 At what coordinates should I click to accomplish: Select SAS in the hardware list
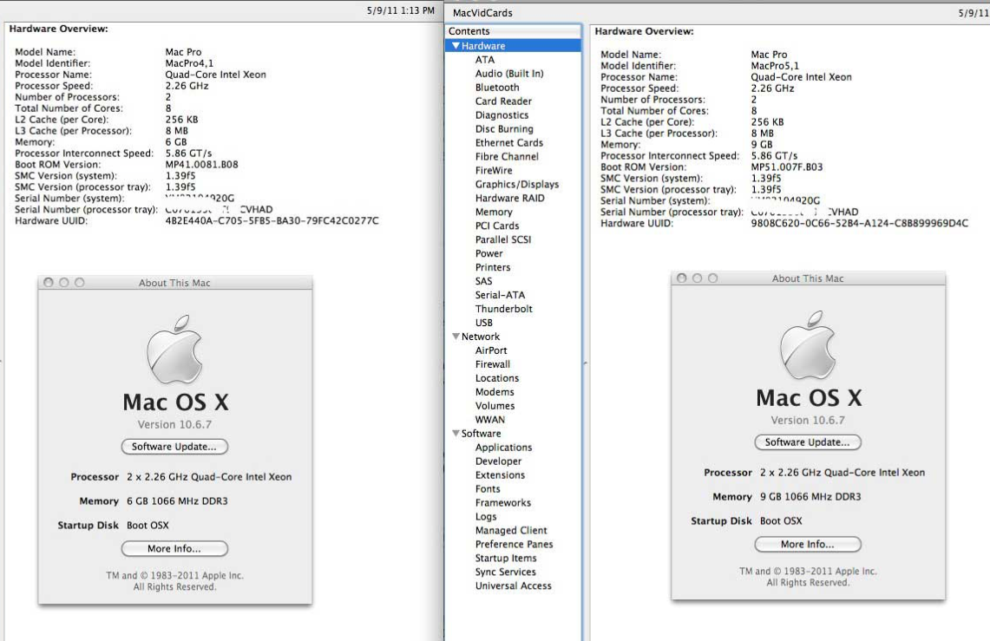tap(483, 282)
